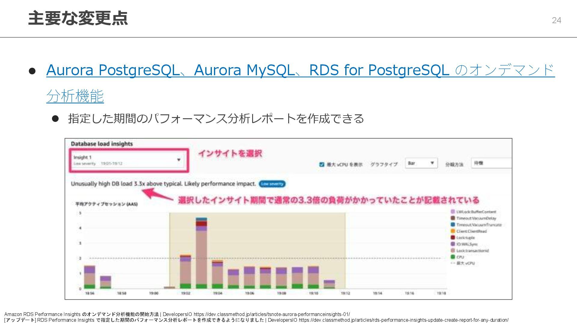Toggle the 最大 vCPU を表示 checkbox
The image size is (577, 325).
coord(322,164)
